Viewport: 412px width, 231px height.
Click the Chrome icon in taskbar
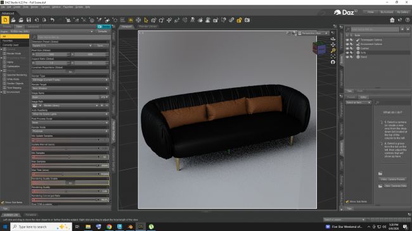click(109, 227)
